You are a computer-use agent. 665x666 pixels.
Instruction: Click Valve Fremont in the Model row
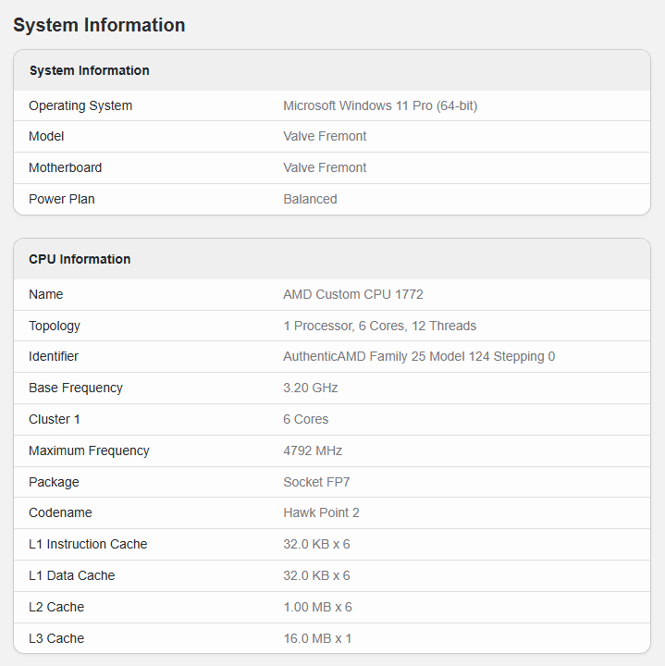pyautogui.click(x=325, y=136)
